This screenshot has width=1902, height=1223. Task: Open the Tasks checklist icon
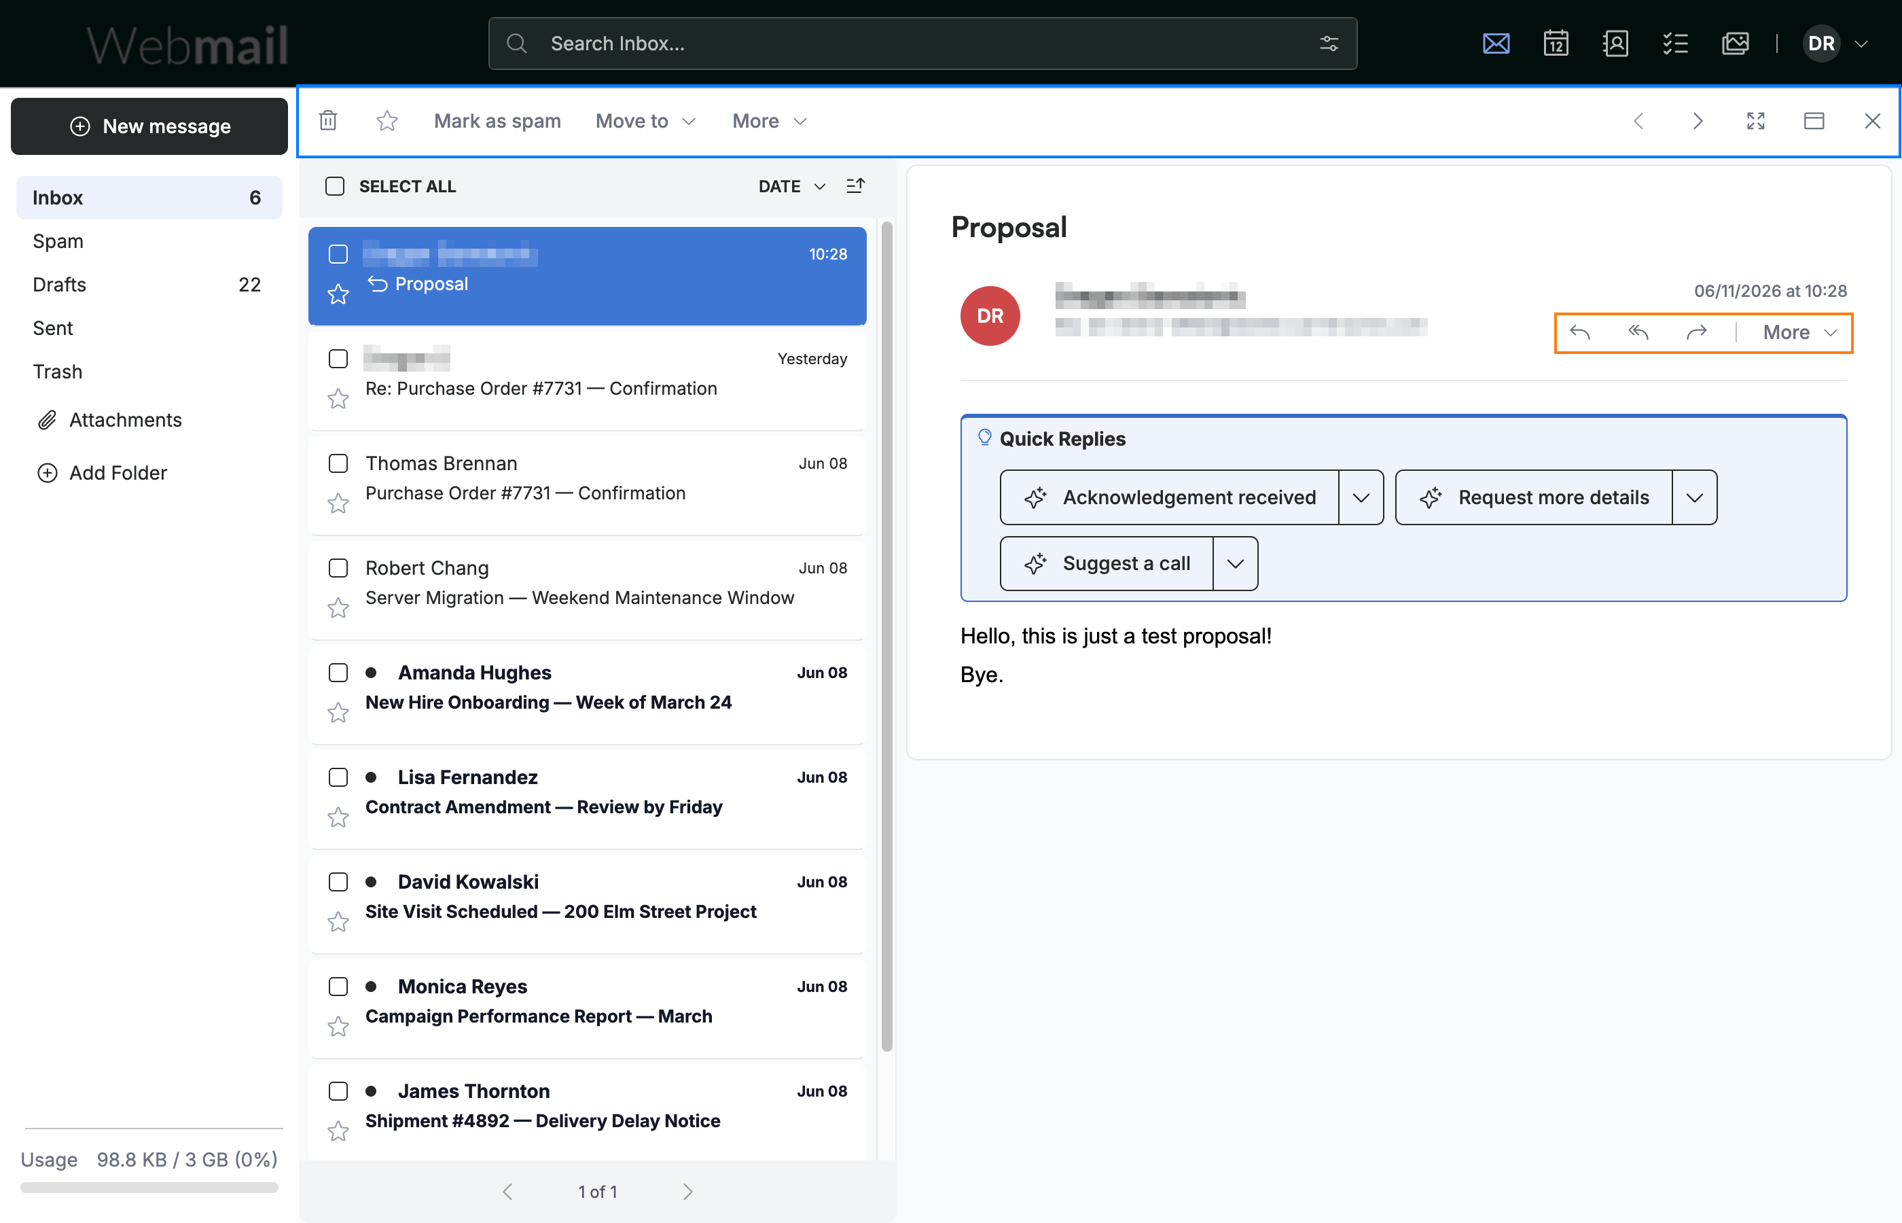1675,43
